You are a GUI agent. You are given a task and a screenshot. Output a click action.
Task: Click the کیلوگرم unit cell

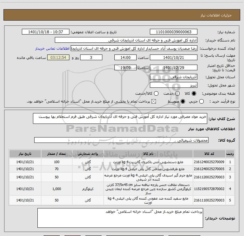(88, 189)
